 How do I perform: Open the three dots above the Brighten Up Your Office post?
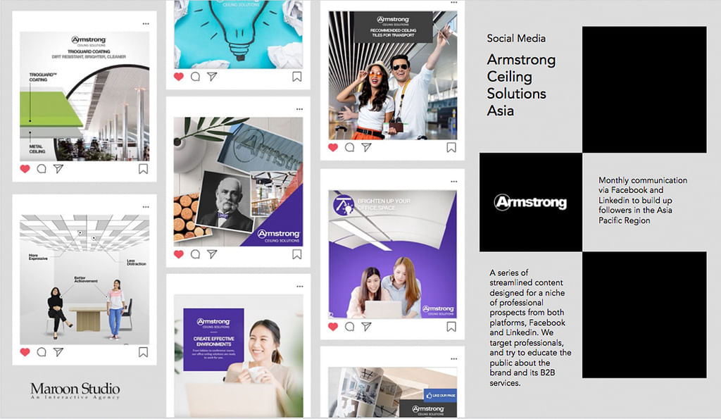click(454, 181)
